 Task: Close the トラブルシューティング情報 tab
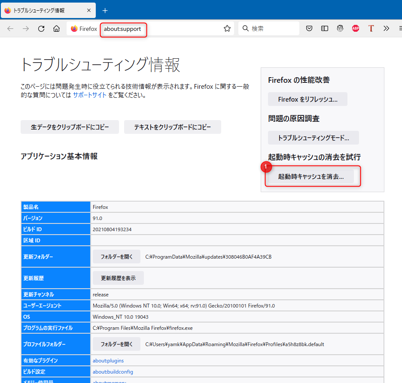coord(88,11)
